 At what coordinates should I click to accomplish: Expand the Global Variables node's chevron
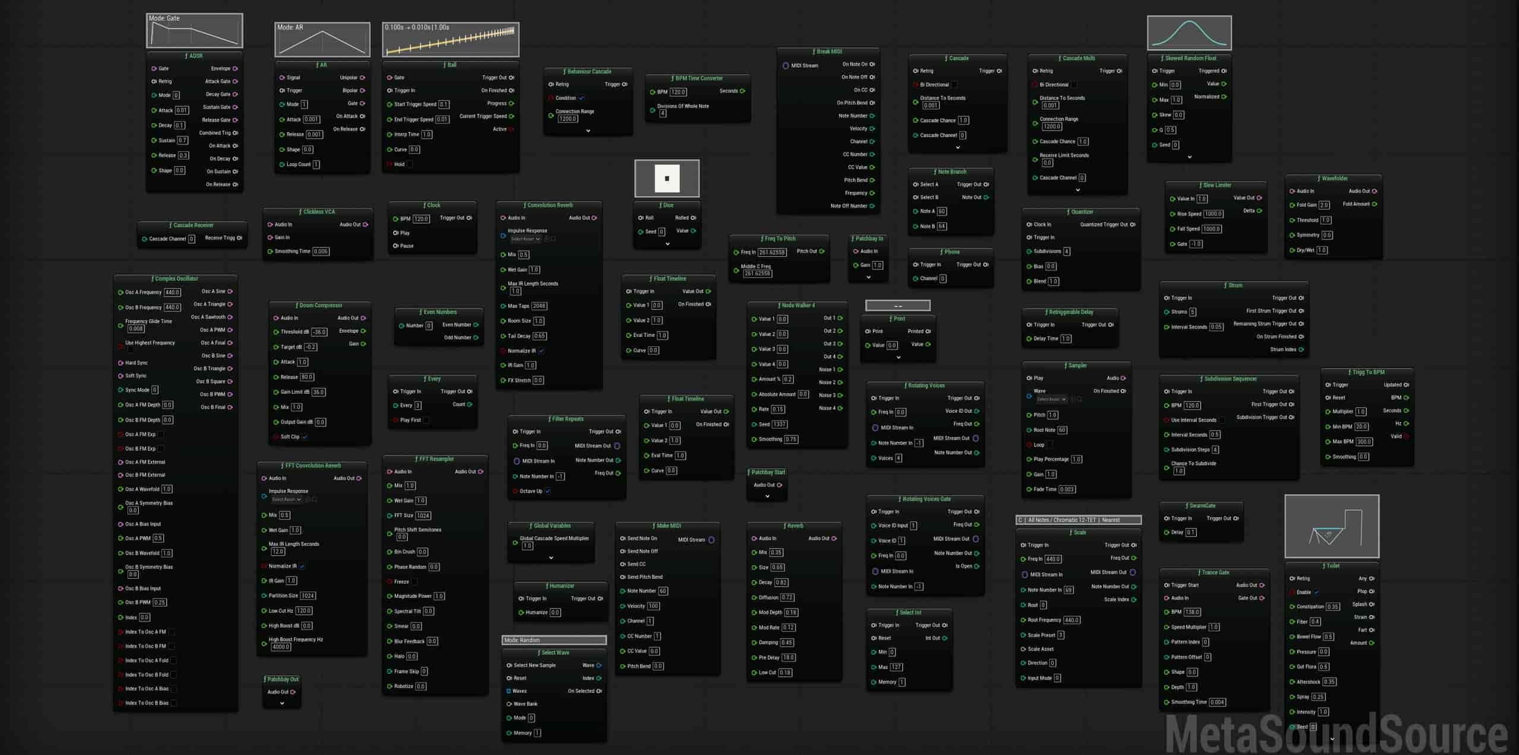551,558
